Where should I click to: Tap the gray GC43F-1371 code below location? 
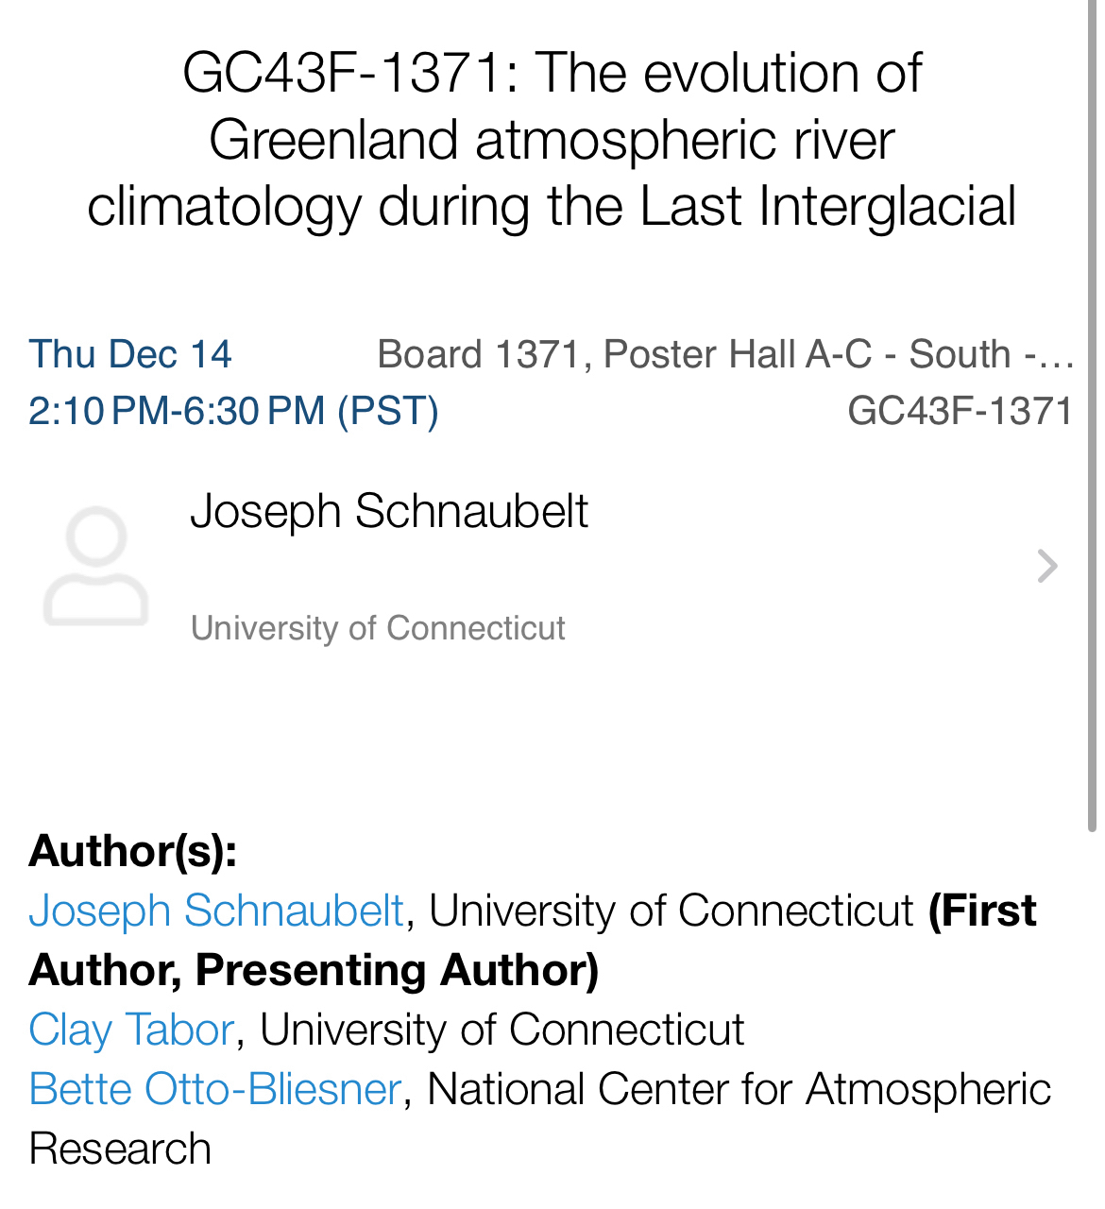click(960, 411)
